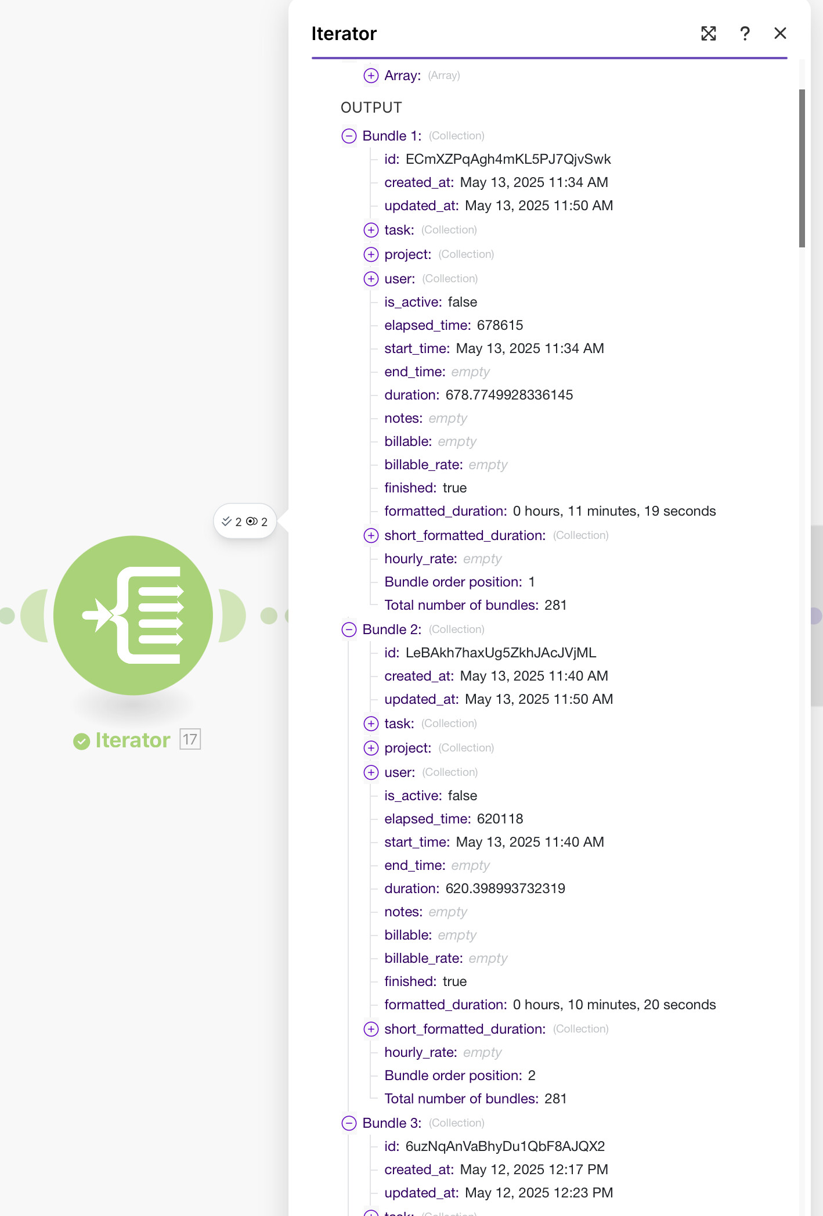Collapse Bundle 1 collection
The height and width of the screenshot is (1216, 823).
[x=349, y=136]
